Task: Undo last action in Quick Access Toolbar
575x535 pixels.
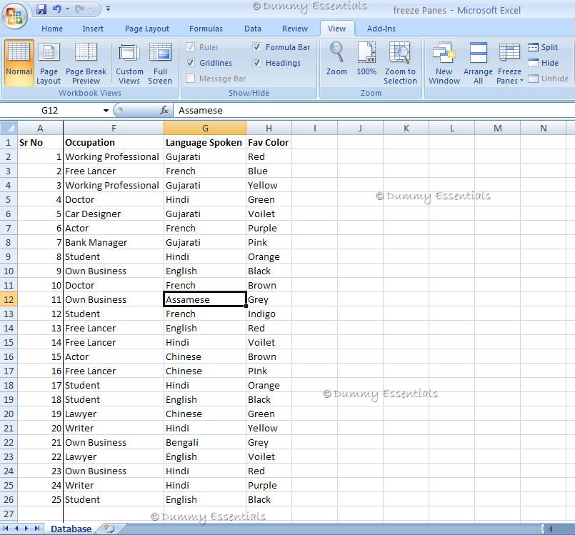Action: click(57, 9)
